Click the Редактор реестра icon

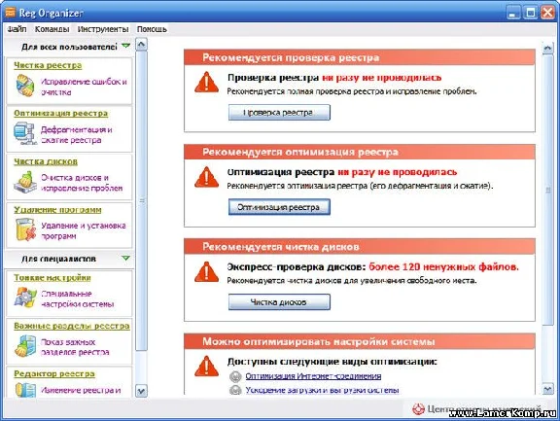coord(25,390)
